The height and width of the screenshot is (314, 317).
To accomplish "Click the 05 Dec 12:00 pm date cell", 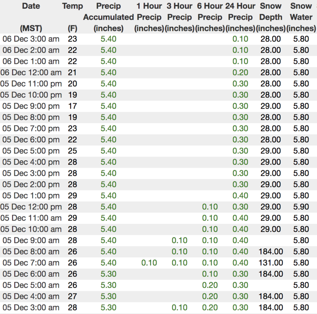I will [x=31, y=207].
